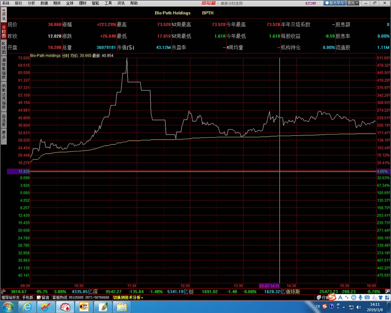Open the Sogou soft keyboard icon
Screen dimensions: 391x313
point(367,297)
